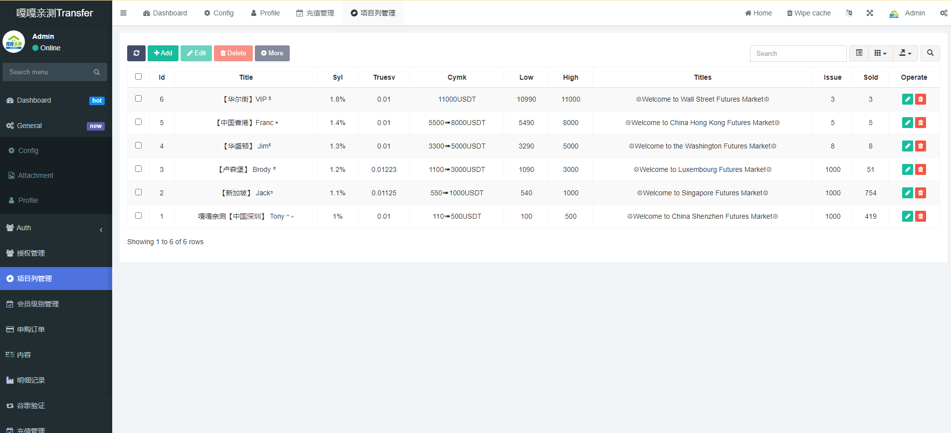
Task: Click the table Search input field
Action: point(798,53)
